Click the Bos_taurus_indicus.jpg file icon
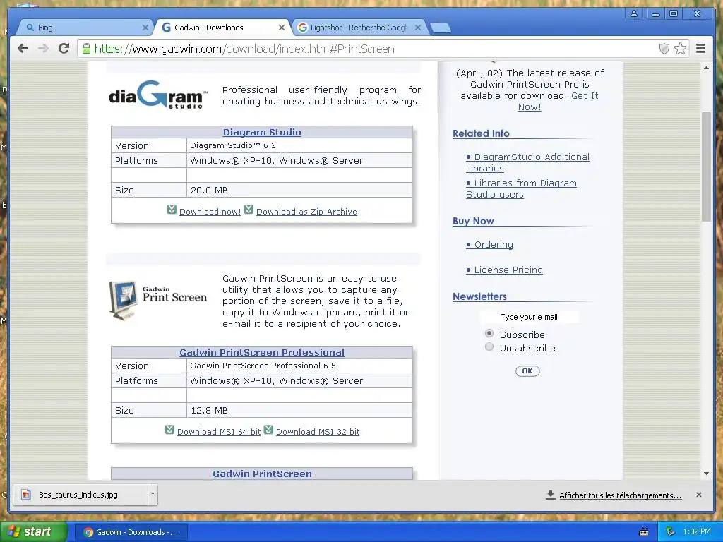This screenshot has height=542, width=723. tap(26, 495)
